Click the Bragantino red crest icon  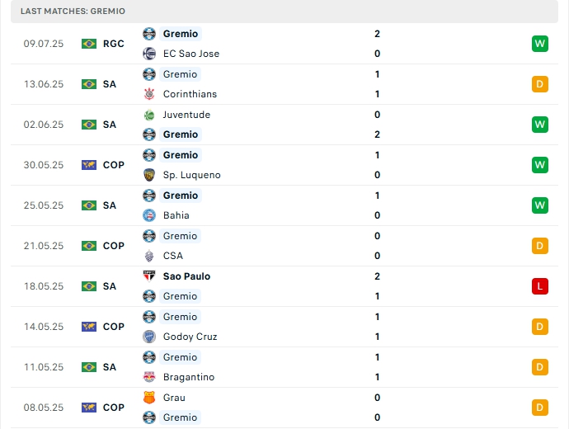tap(149, 377)
